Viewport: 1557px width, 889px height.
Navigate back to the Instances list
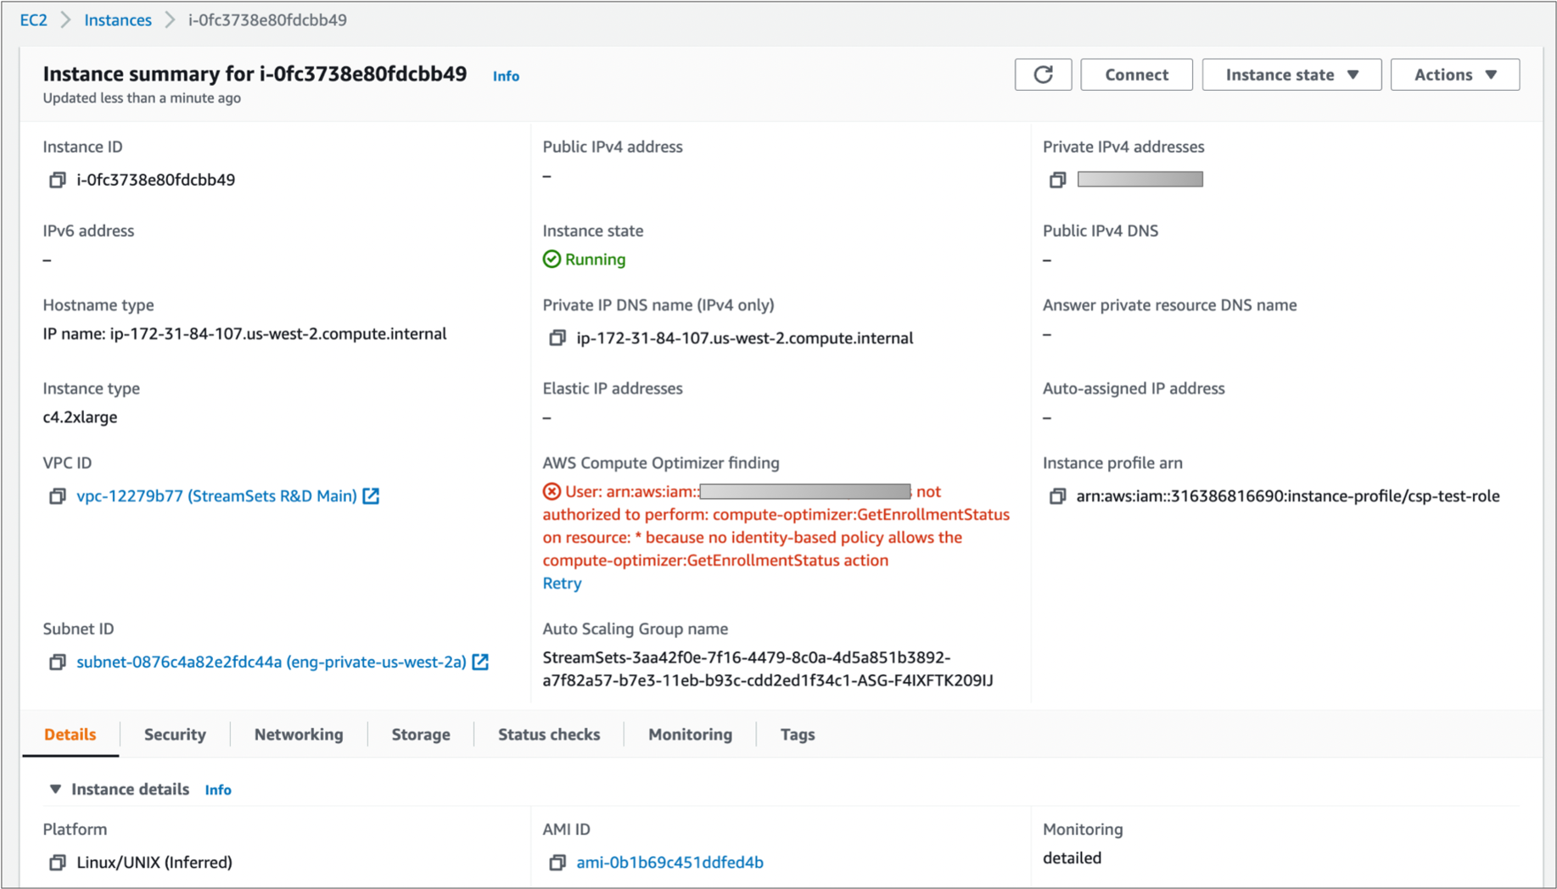tap(117, 20)
